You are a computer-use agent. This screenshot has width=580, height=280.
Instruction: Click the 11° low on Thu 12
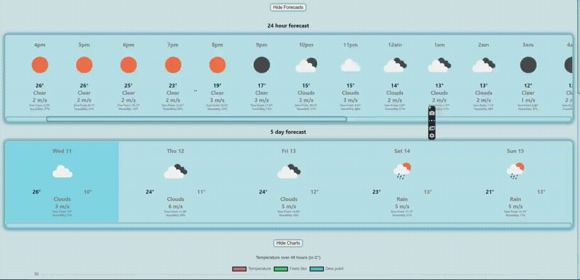click(x=201, y=192)
